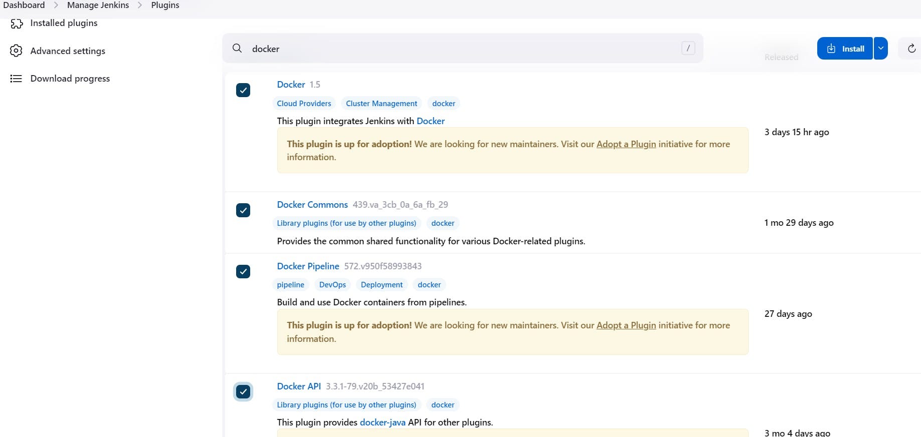Image resolution: width=921 pixels, height=437 pixels.
Task: Click version text 572.v950f58993843
Action: 383,266
